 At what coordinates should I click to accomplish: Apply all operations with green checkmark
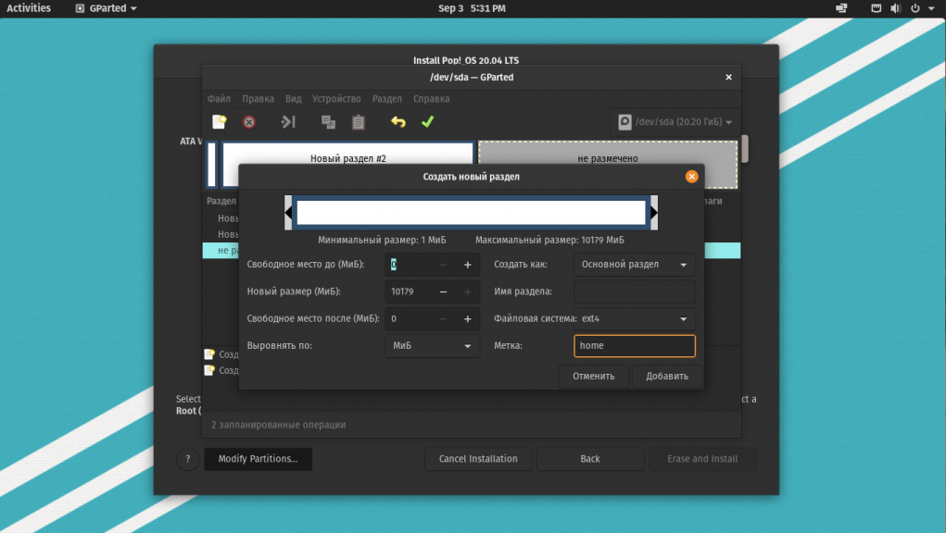click(427, 122)
